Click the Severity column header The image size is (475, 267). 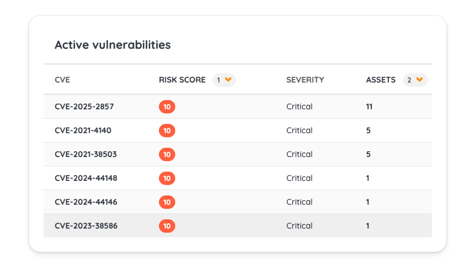pyautogui.click(x=304, y=80)
